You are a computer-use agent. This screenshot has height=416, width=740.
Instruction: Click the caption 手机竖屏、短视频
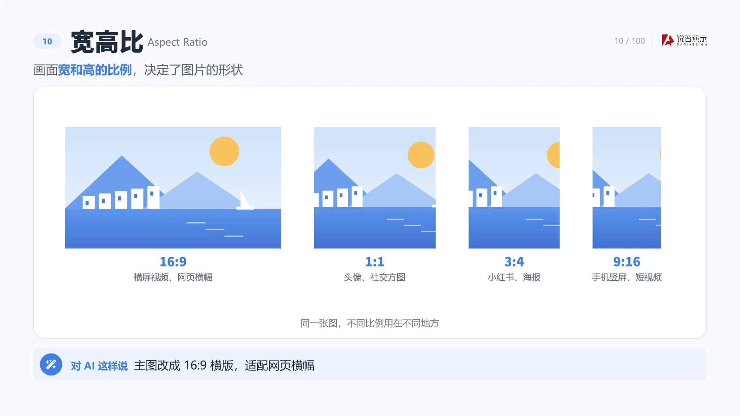click(x=627, y=277)
